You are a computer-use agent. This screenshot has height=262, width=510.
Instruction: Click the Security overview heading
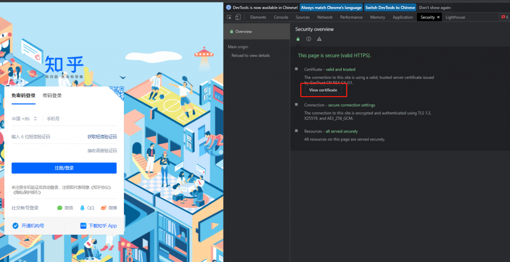click(314, 29)
